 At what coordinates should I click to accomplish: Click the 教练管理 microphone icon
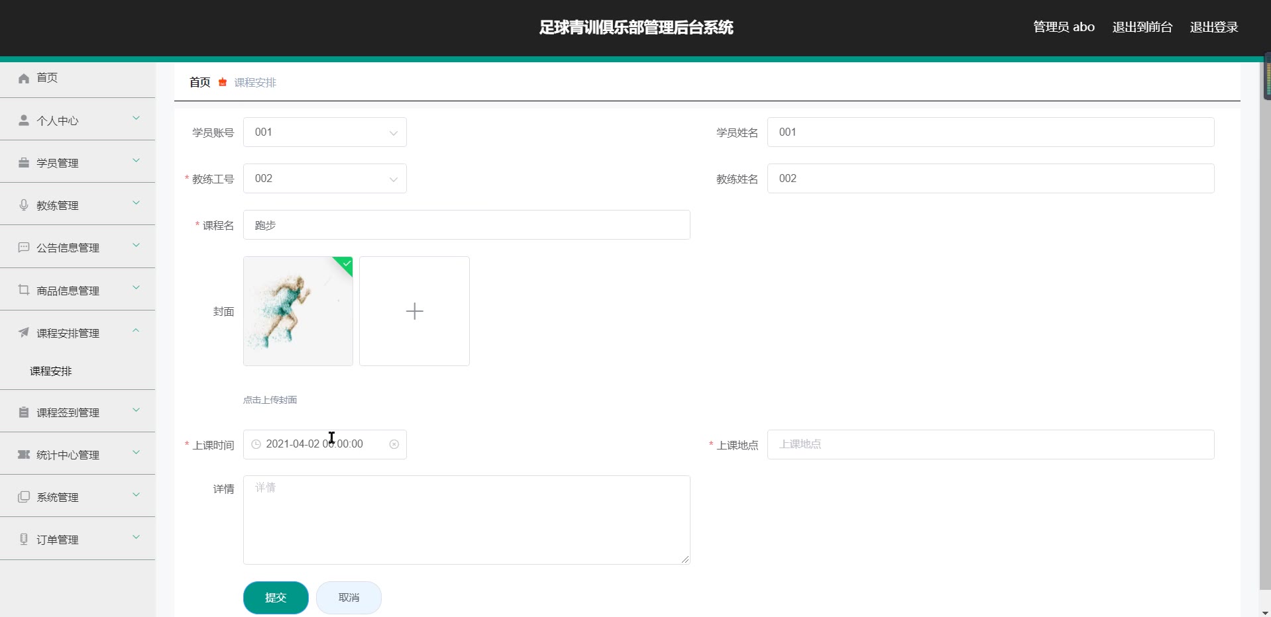click(x=24, y=205)
